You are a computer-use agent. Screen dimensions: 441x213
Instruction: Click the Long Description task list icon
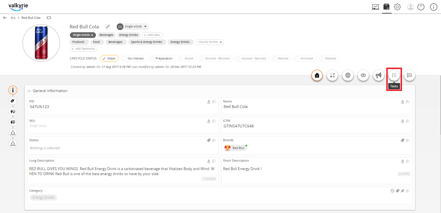tap(214, 161)
